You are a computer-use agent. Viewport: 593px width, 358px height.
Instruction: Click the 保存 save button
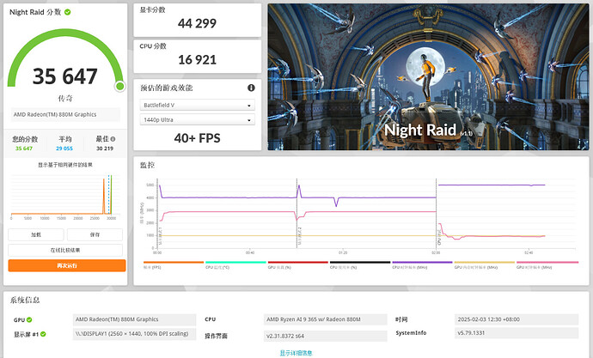95,234
